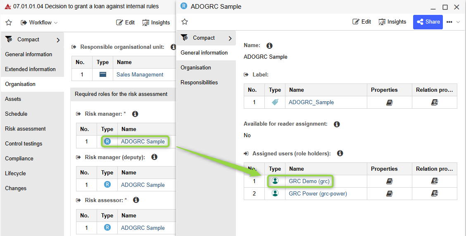Open relation properties icon for GRC Power
466x236 pixels.
point(434,193)
